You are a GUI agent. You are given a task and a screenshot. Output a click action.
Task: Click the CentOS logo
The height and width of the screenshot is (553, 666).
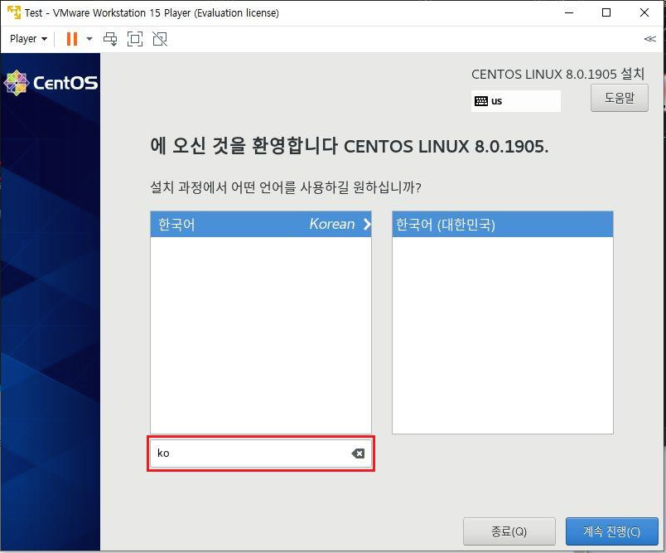point(51,82)
